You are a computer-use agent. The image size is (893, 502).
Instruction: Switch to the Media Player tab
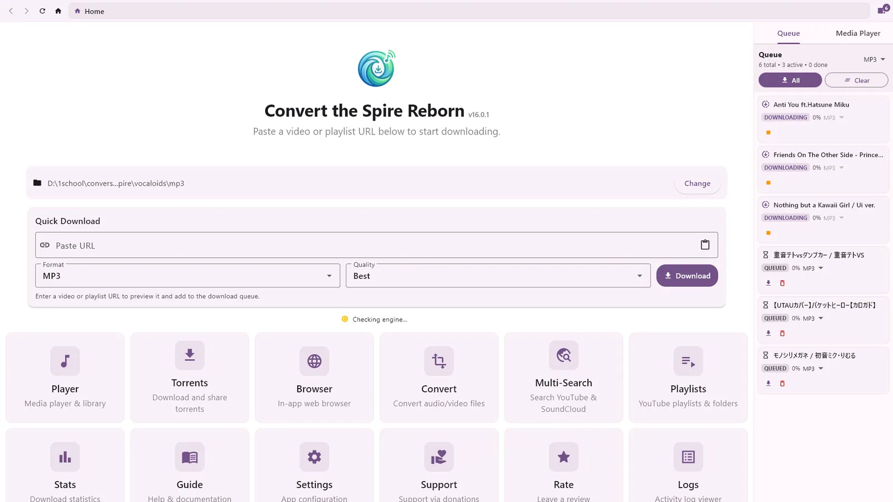tap(858, 33)
